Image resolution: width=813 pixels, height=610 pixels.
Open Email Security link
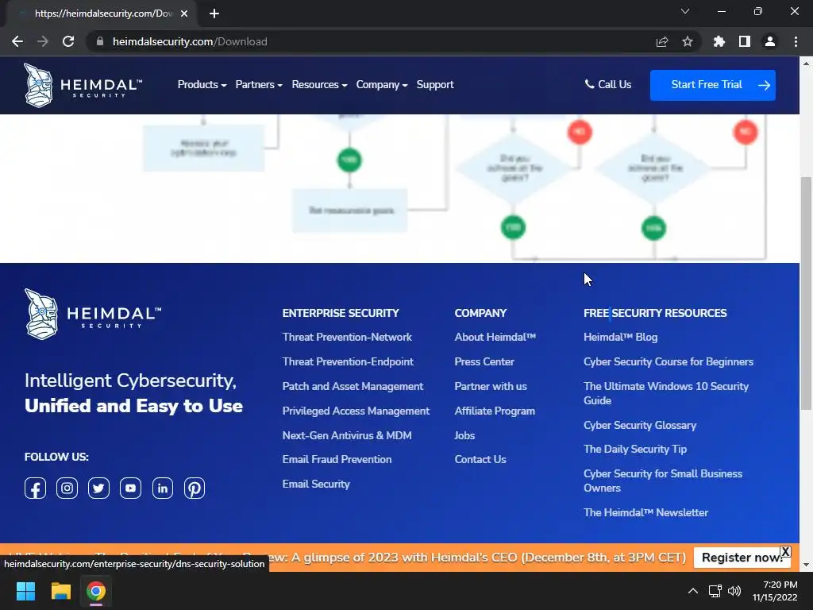click(x=316, y=484)
